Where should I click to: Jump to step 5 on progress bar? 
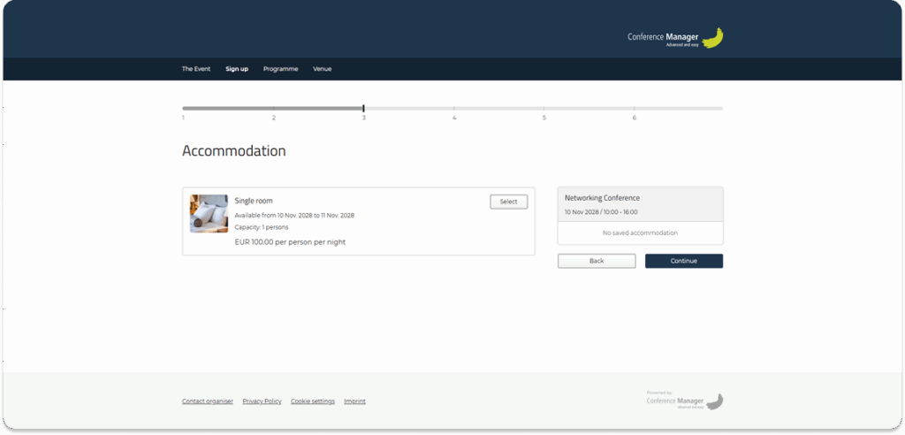(544, 109)
